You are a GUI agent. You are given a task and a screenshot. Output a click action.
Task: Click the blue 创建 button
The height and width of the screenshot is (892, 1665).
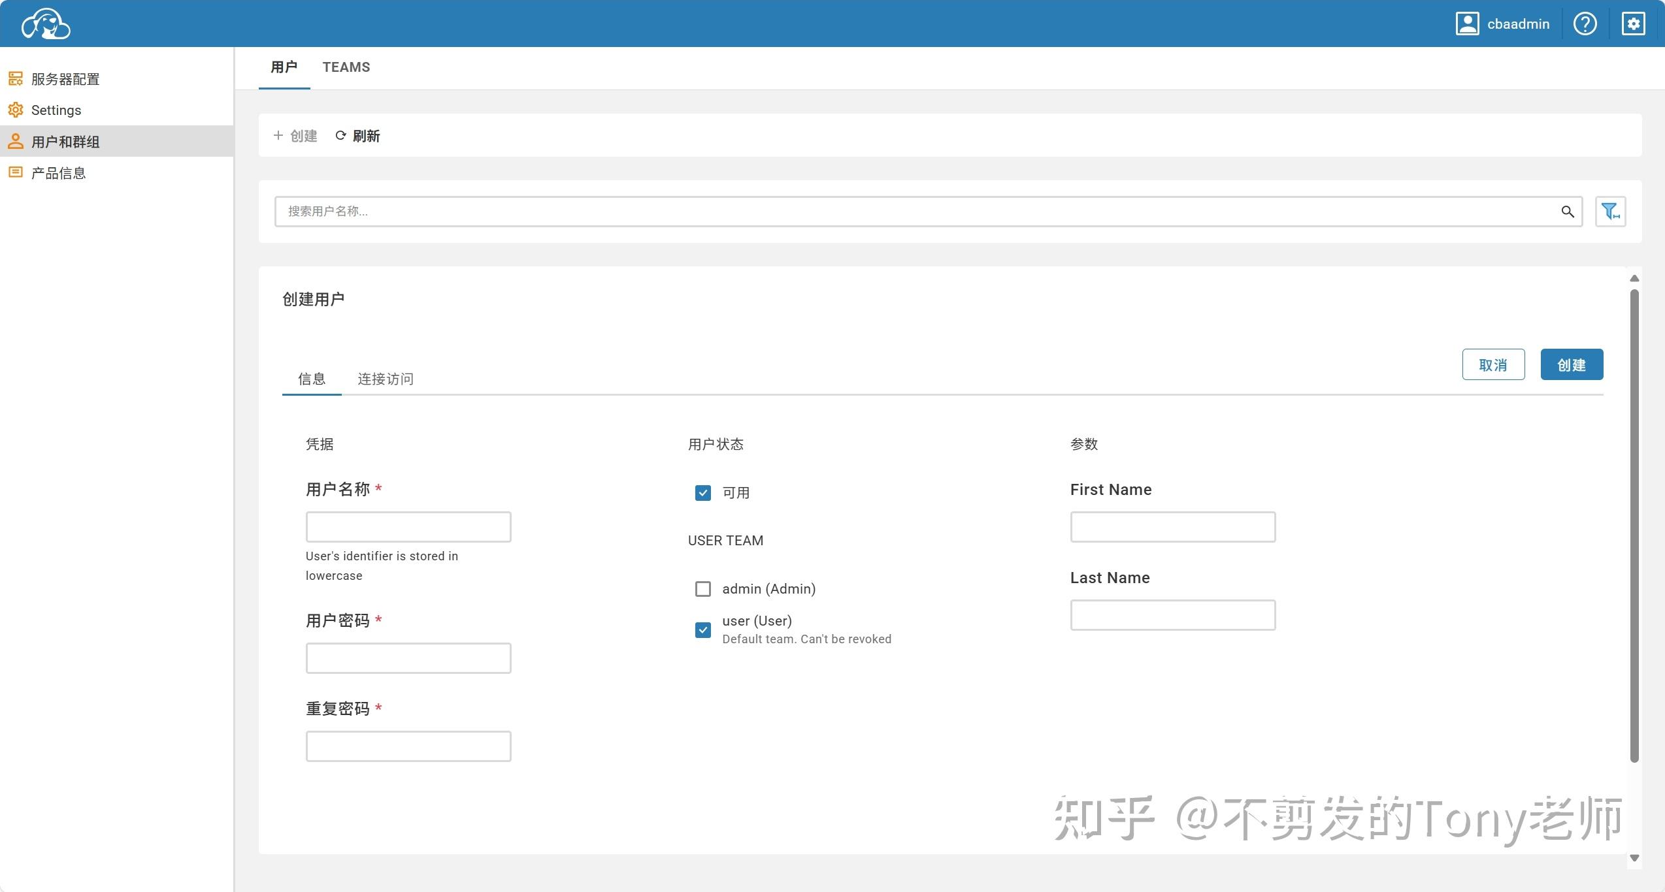point(1572,364)
